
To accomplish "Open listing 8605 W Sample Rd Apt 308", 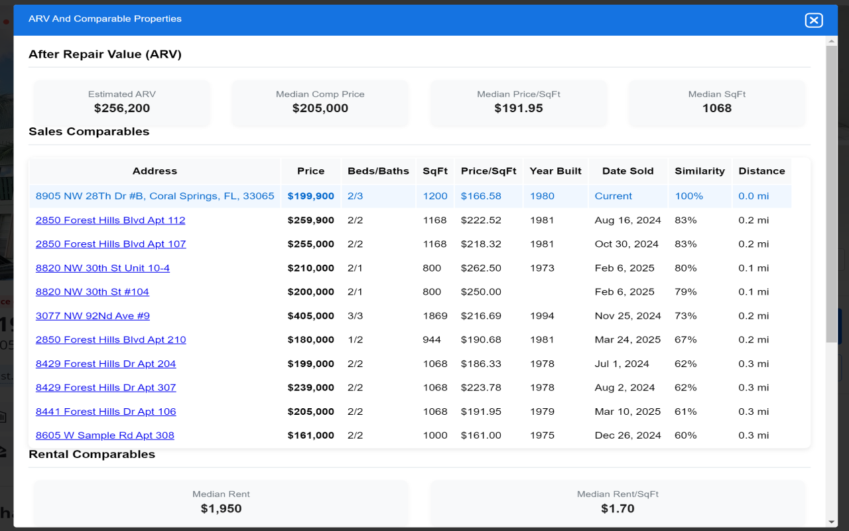I will [105, 435].
